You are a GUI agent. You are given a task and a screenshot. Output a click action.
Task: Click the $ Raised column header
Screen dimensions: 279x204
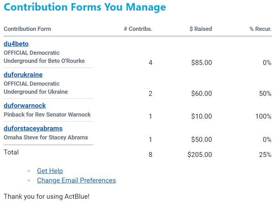coord(201,29)
